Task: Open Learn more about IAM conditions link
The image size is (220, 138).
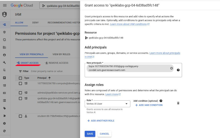Action: (130, 24)
